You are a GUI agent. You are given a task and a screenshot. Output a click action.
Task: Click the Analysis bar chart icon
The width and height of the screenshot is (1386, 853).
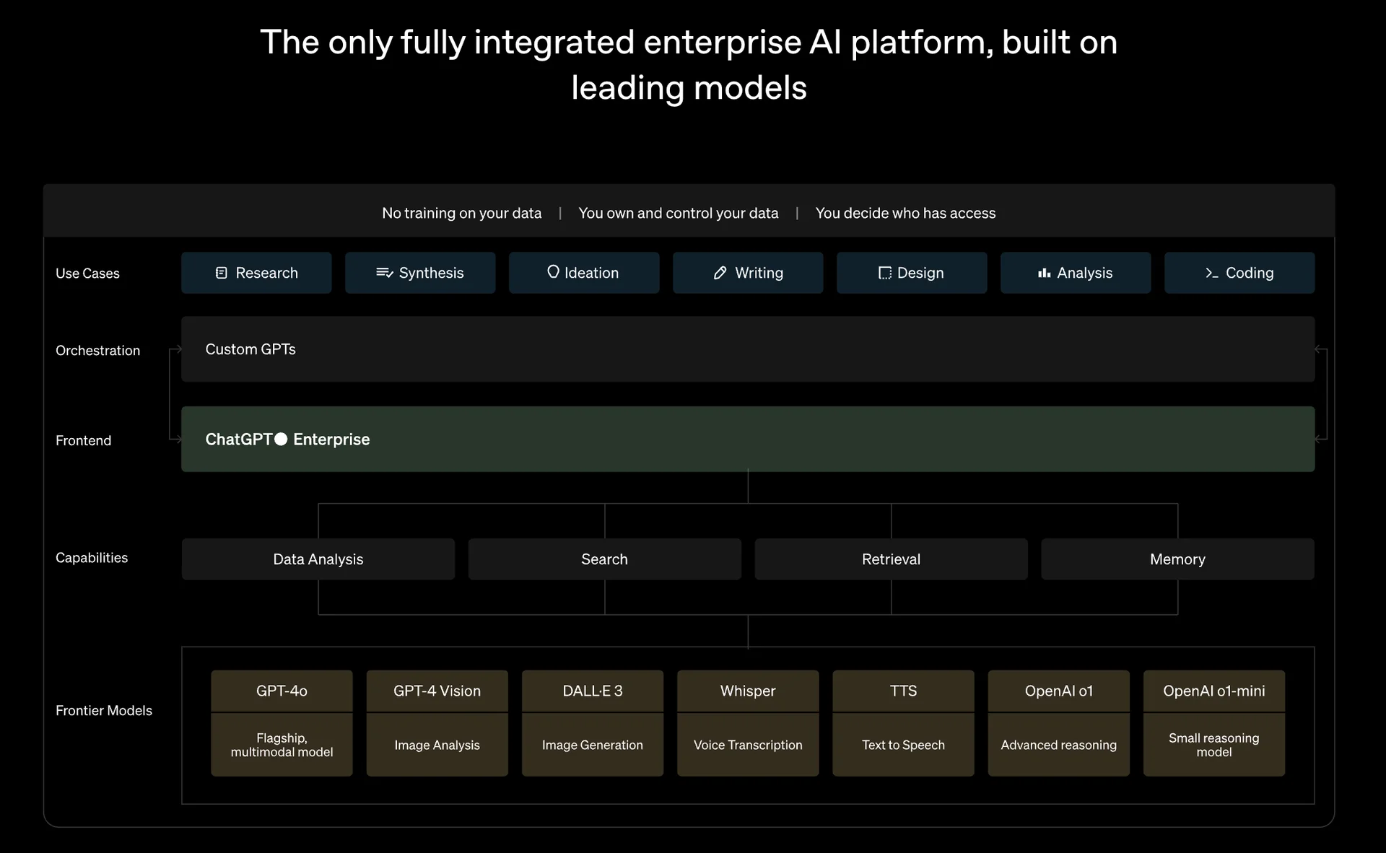(x=1042, y=273)
